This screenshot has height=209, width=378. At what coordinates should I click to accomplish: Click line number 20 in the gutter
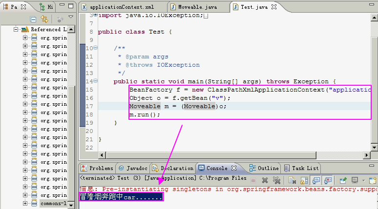[x=89, y=131]
